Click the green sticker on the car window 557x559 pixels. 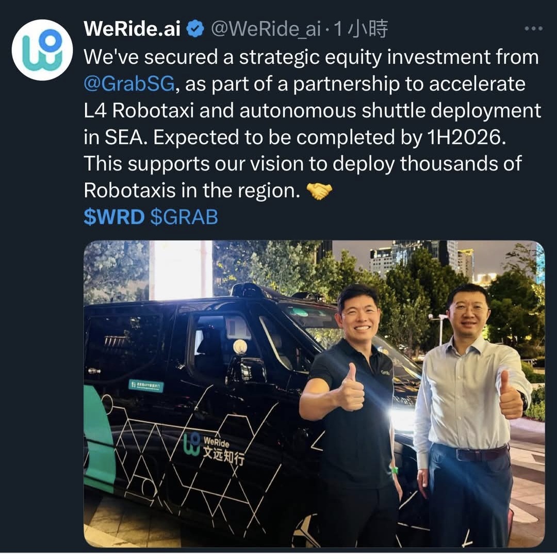coord(146,386)
